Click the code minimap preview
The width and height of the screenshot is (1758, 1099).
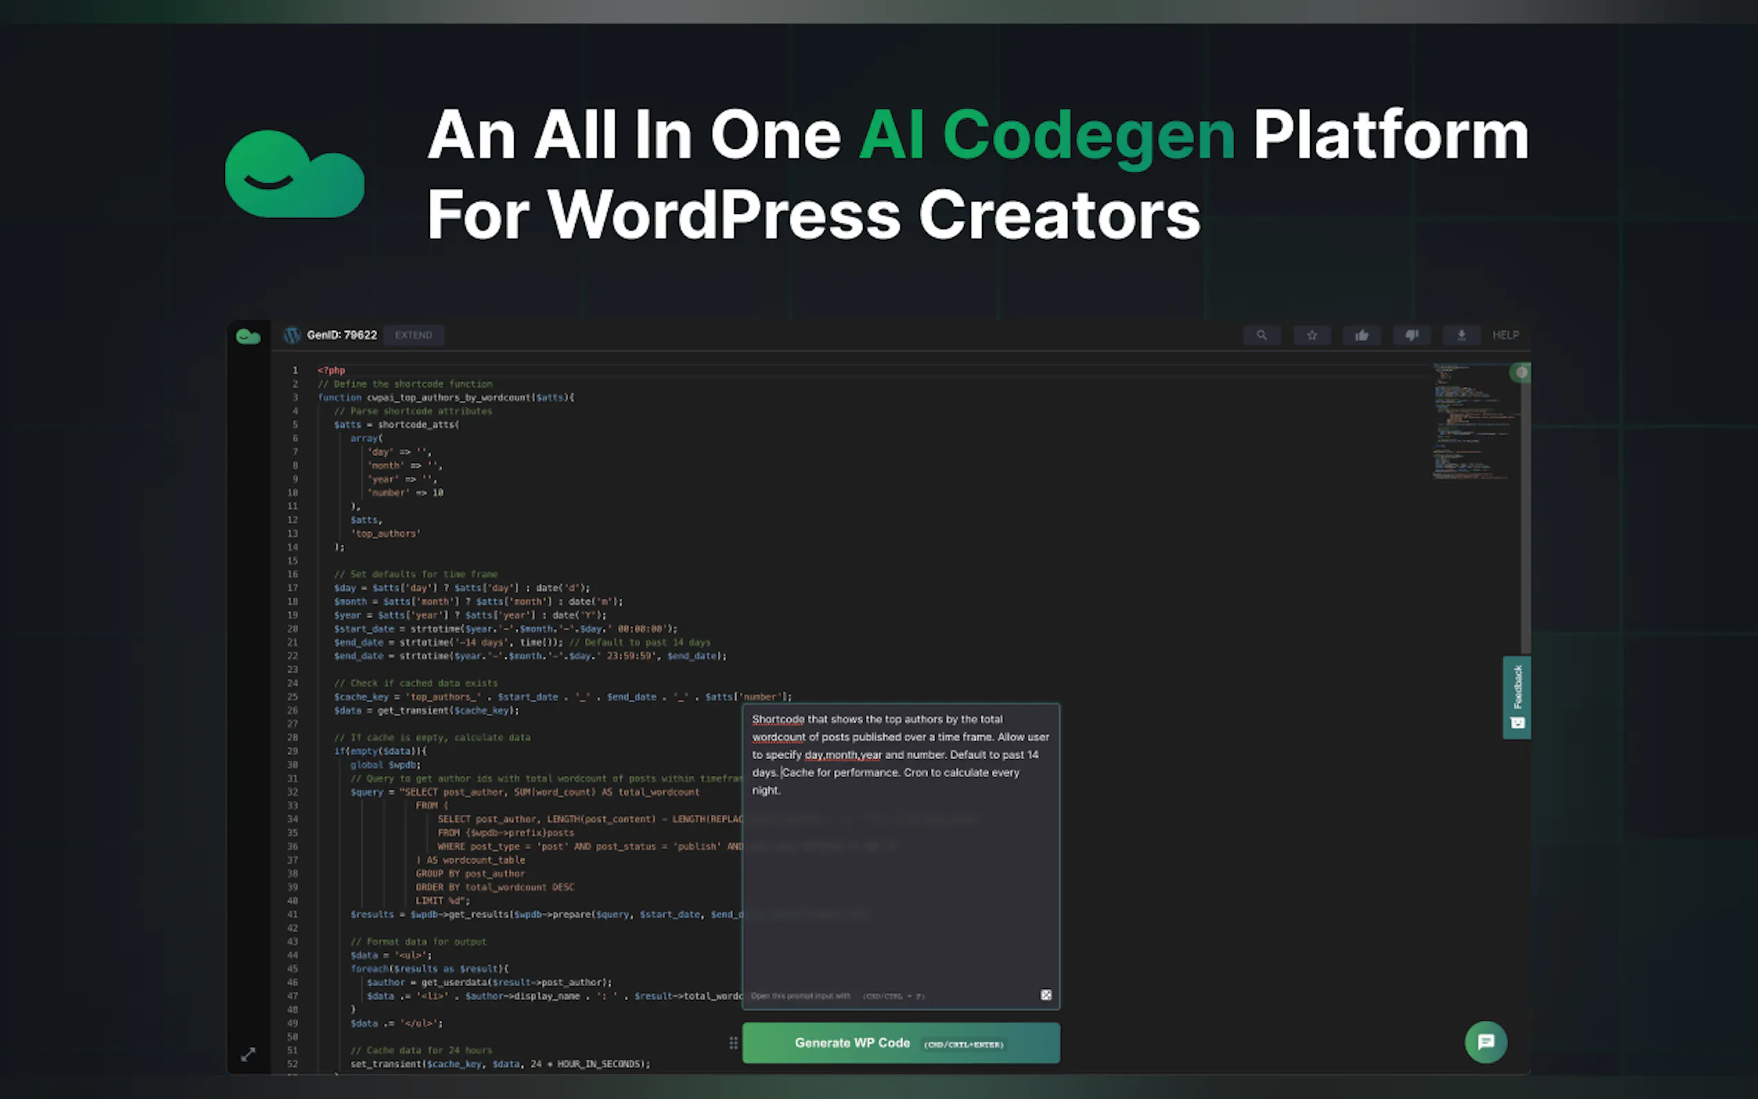(1468, 421)
